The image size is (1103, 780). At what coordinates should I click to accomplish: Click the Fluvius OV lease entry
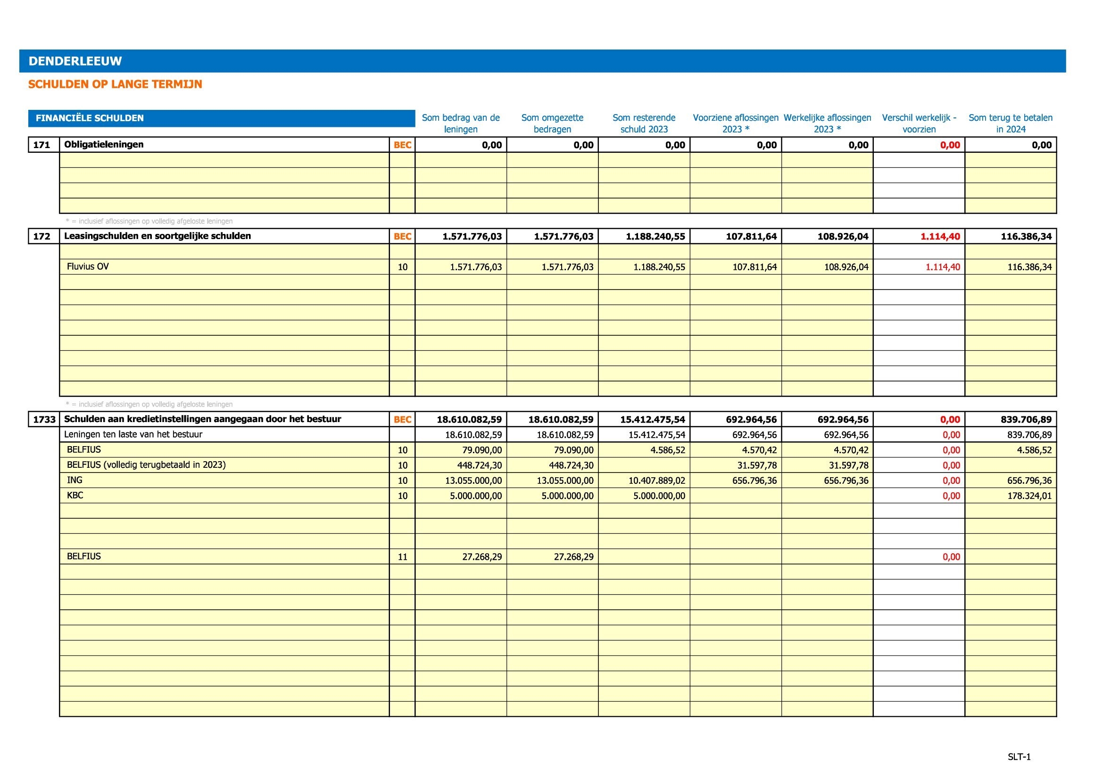pyautogui.click(x=88, y=266)
